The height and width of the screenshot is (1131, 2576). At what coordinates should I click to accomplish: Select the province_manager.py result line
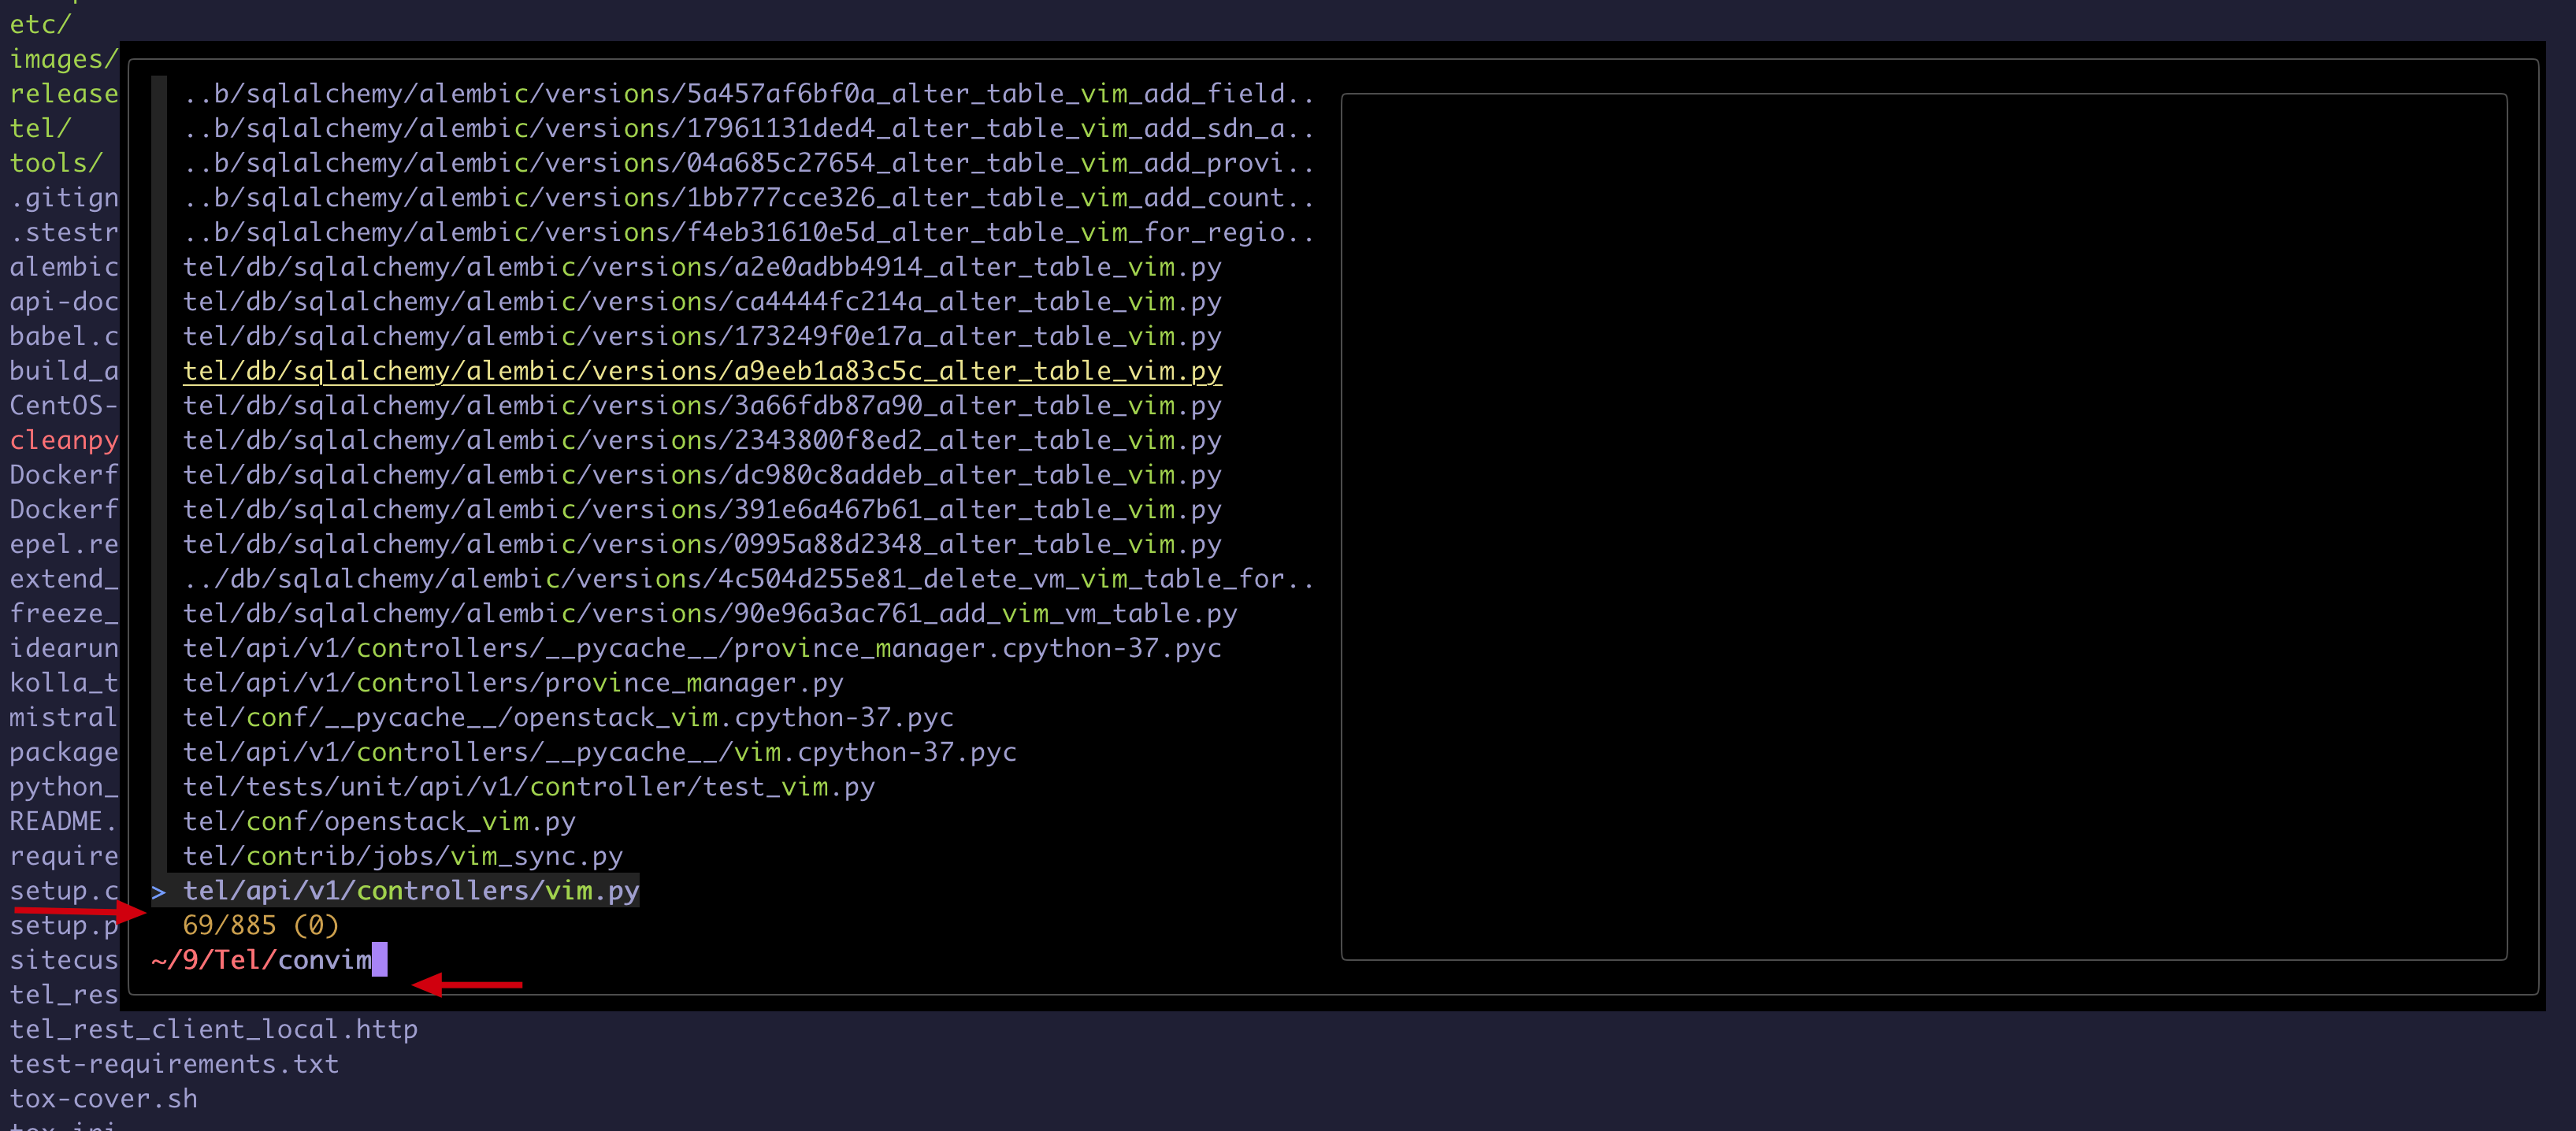point(512,683)
